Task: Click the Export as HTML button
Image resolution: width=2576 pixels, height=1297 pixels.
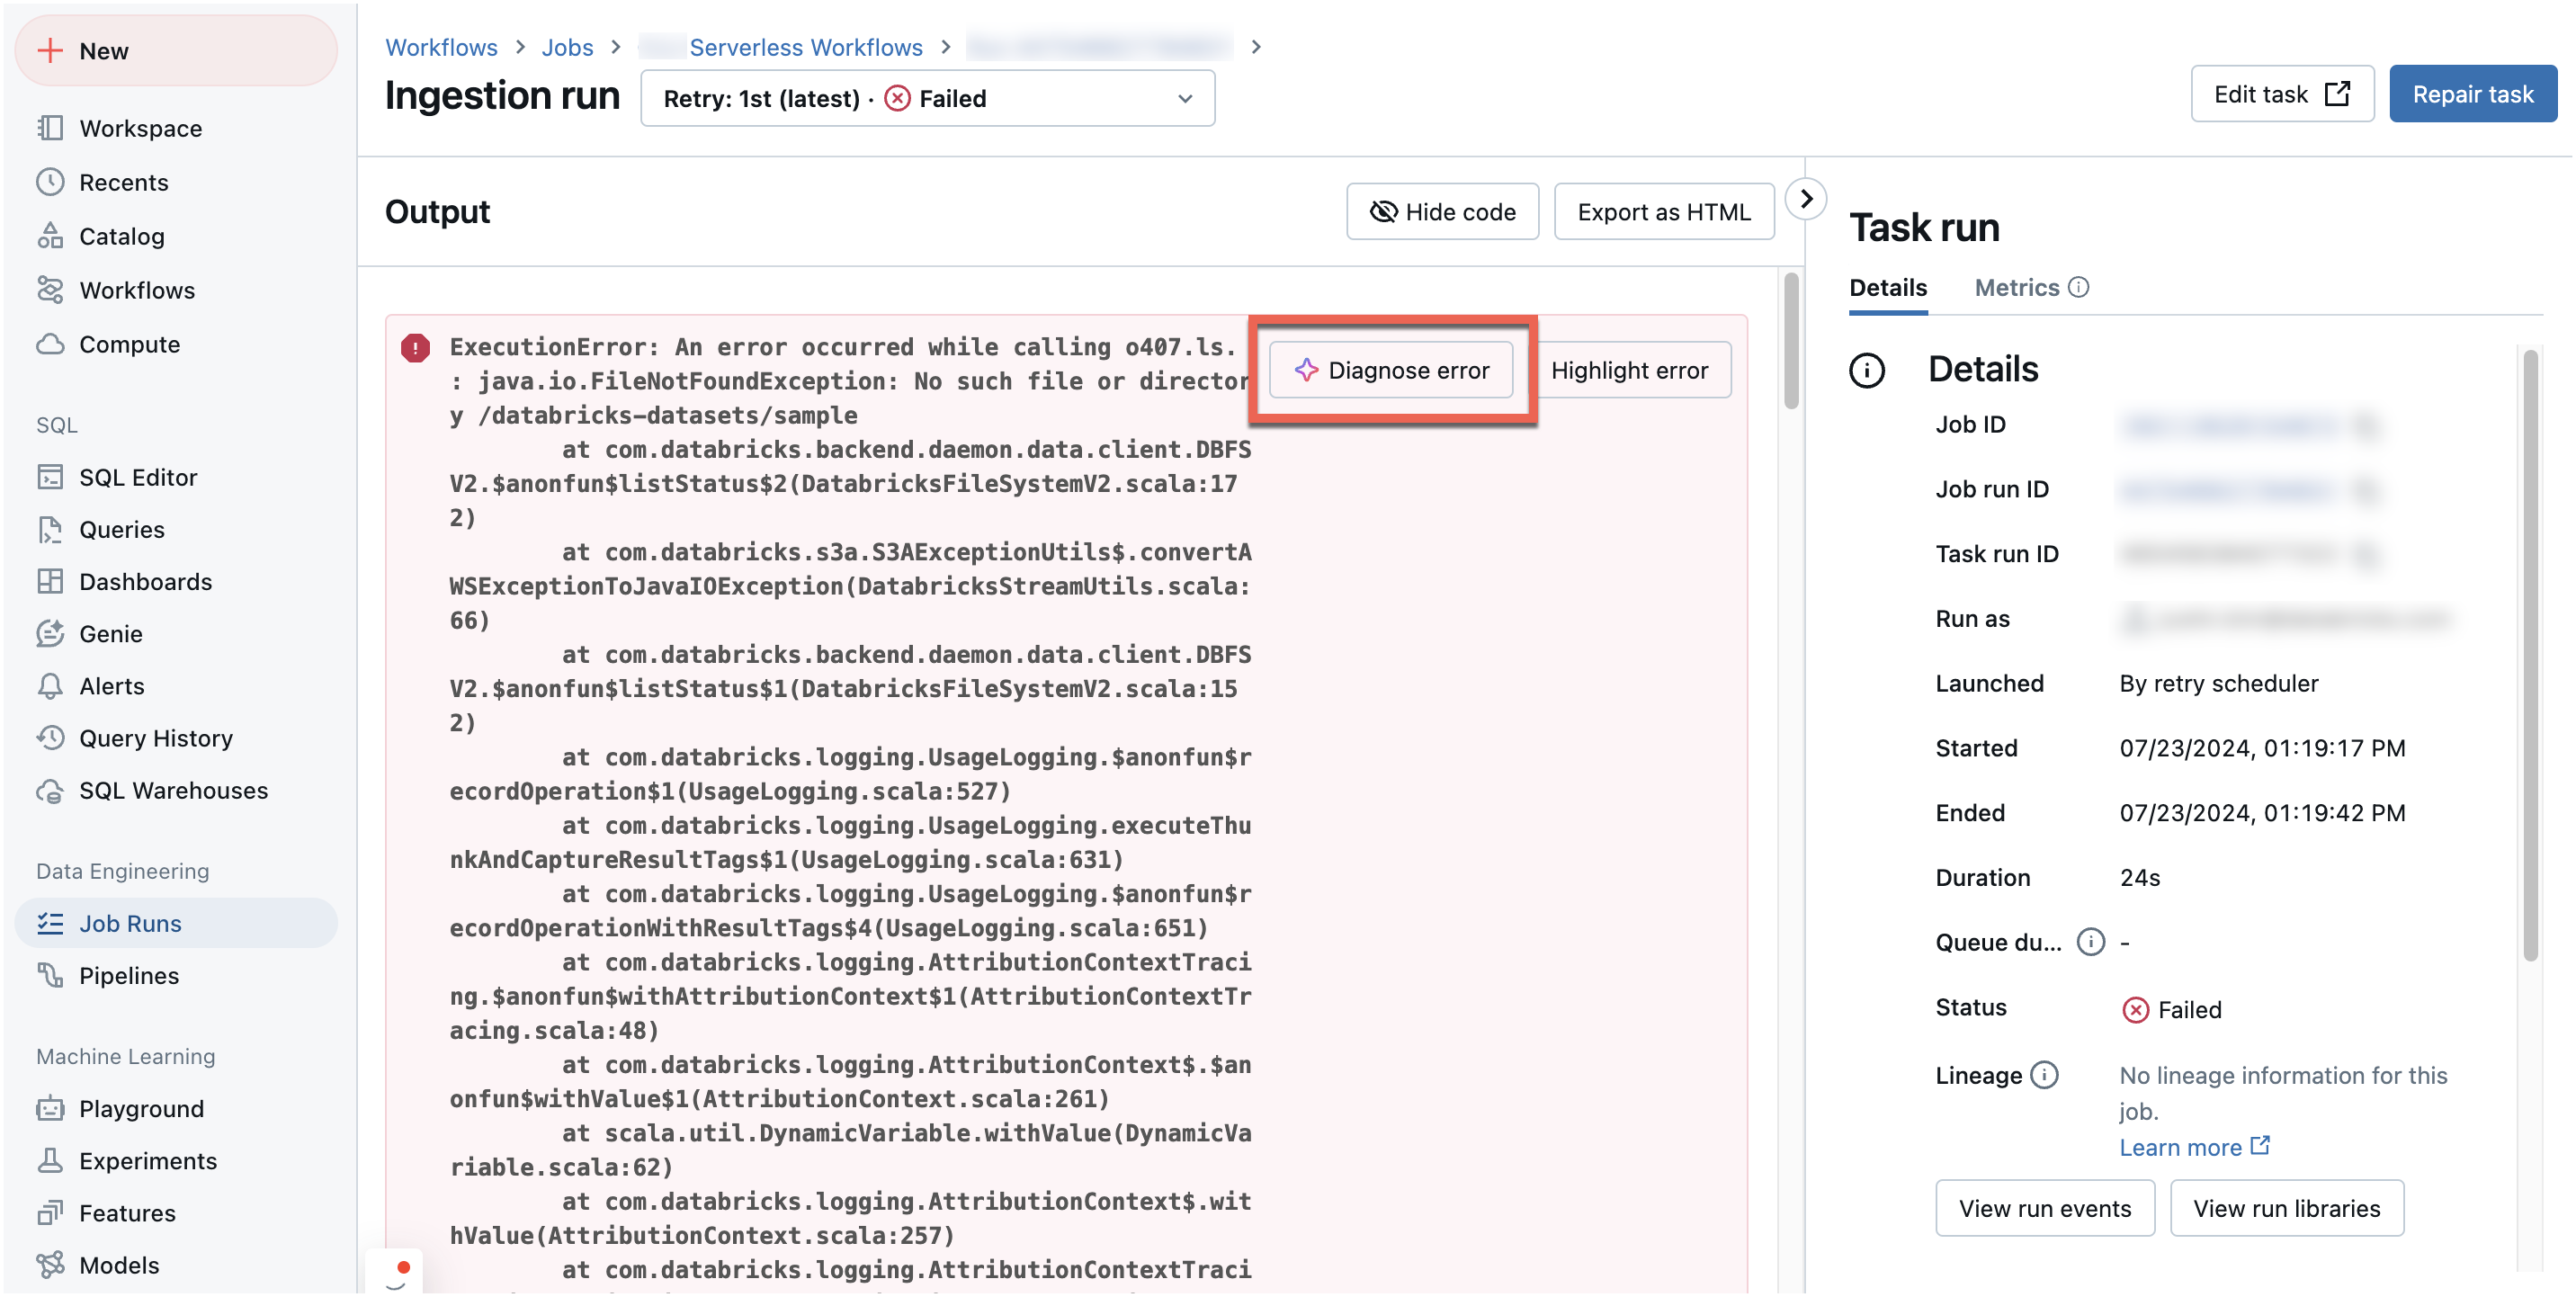Action: (1660, 210)
